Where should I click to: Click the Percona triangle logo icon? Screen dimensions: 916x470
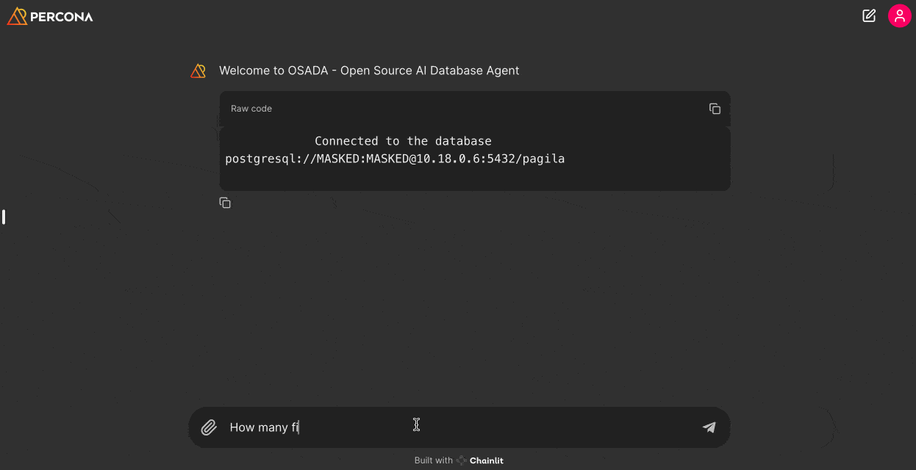coord(17,16)
